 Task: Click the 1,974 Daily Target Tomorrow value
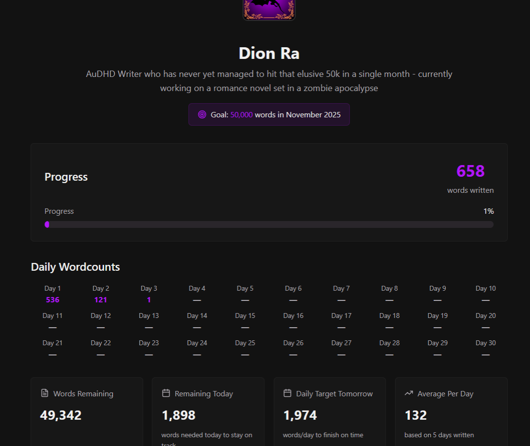pyautogui.click(x=300, y=415)
